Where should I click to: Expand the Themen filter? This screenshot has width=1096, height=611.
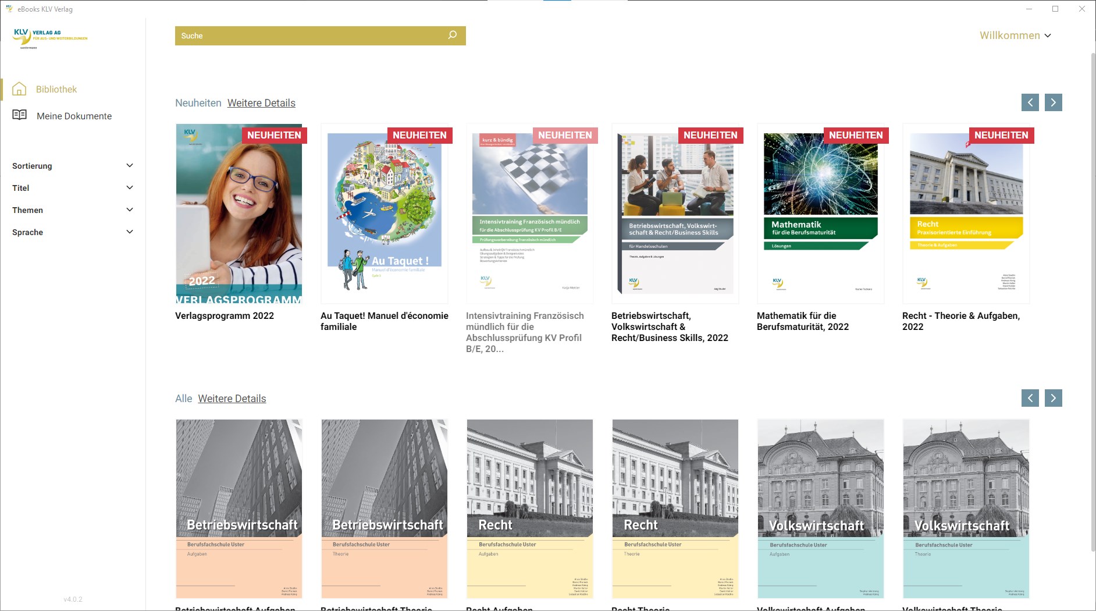pyautogui.click(x=73, y=210)
